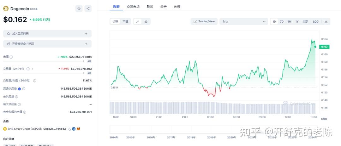The height and width of the screenshot is (146, 341).
Task: Click the info icon next to 流通供应量
Action: point(24,89)
